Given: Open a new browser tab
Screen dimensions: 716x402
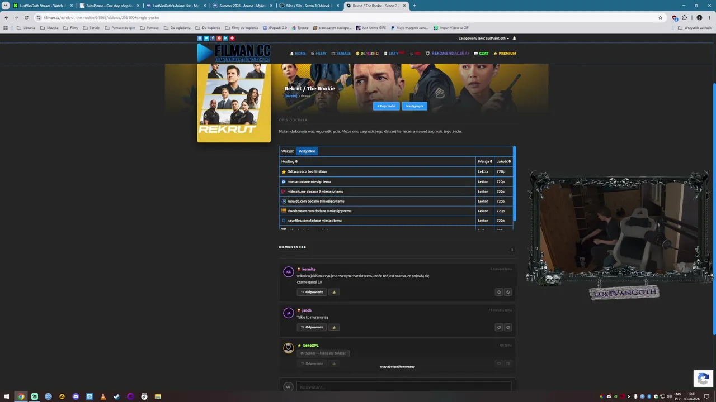Looking at the screenshot, I should 414,6.
